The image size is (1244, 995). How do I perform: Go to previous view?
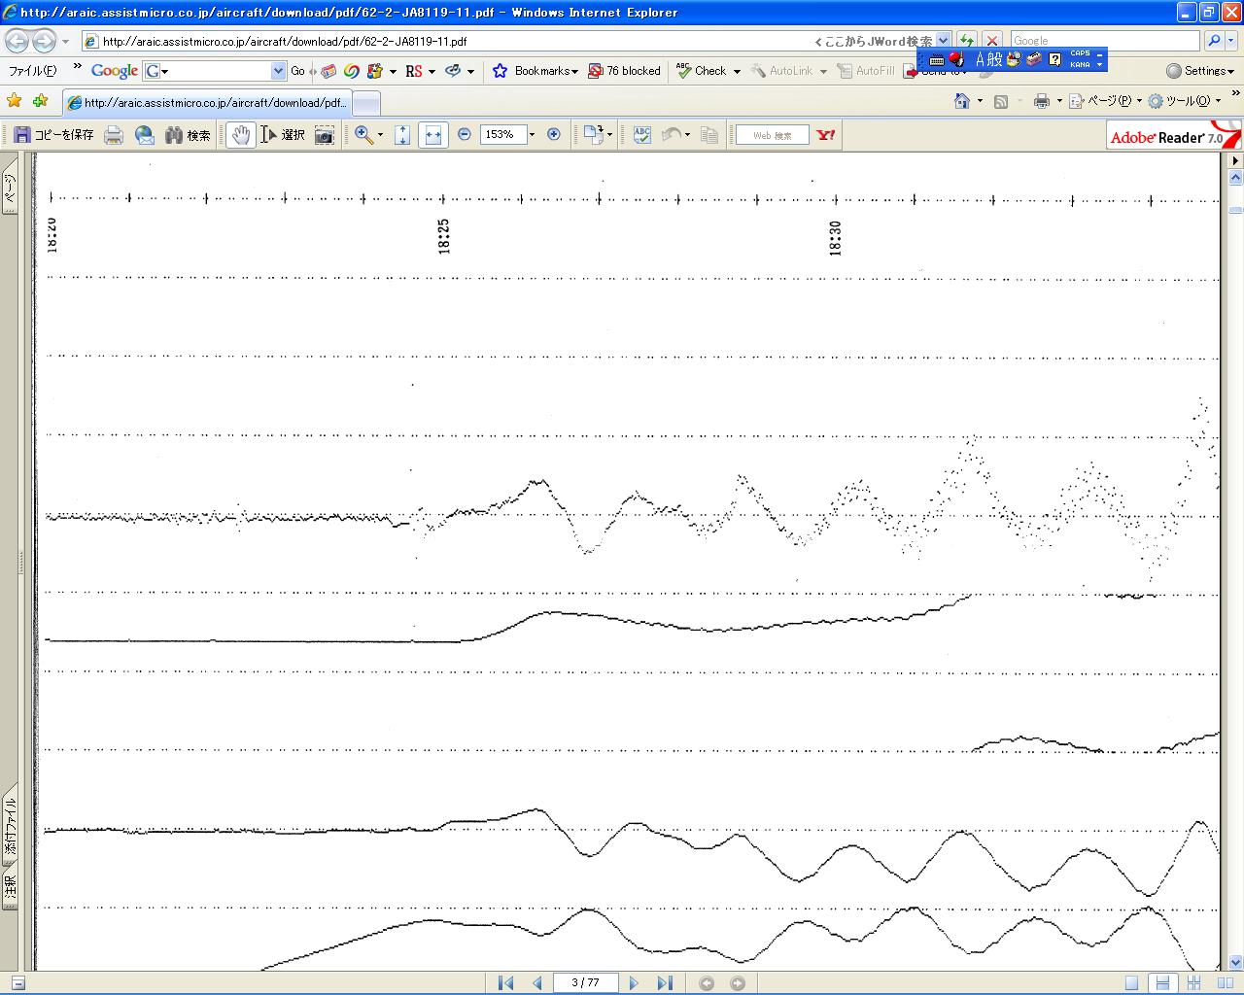707,982
